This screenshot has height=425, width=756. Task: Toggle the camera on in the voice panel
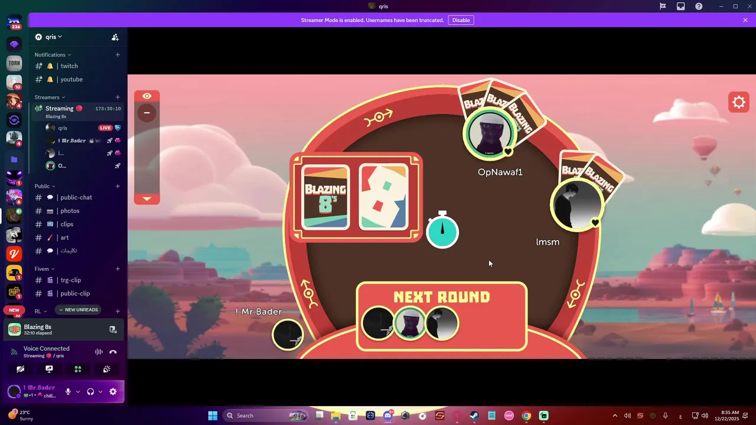click(x=20, y=369)
